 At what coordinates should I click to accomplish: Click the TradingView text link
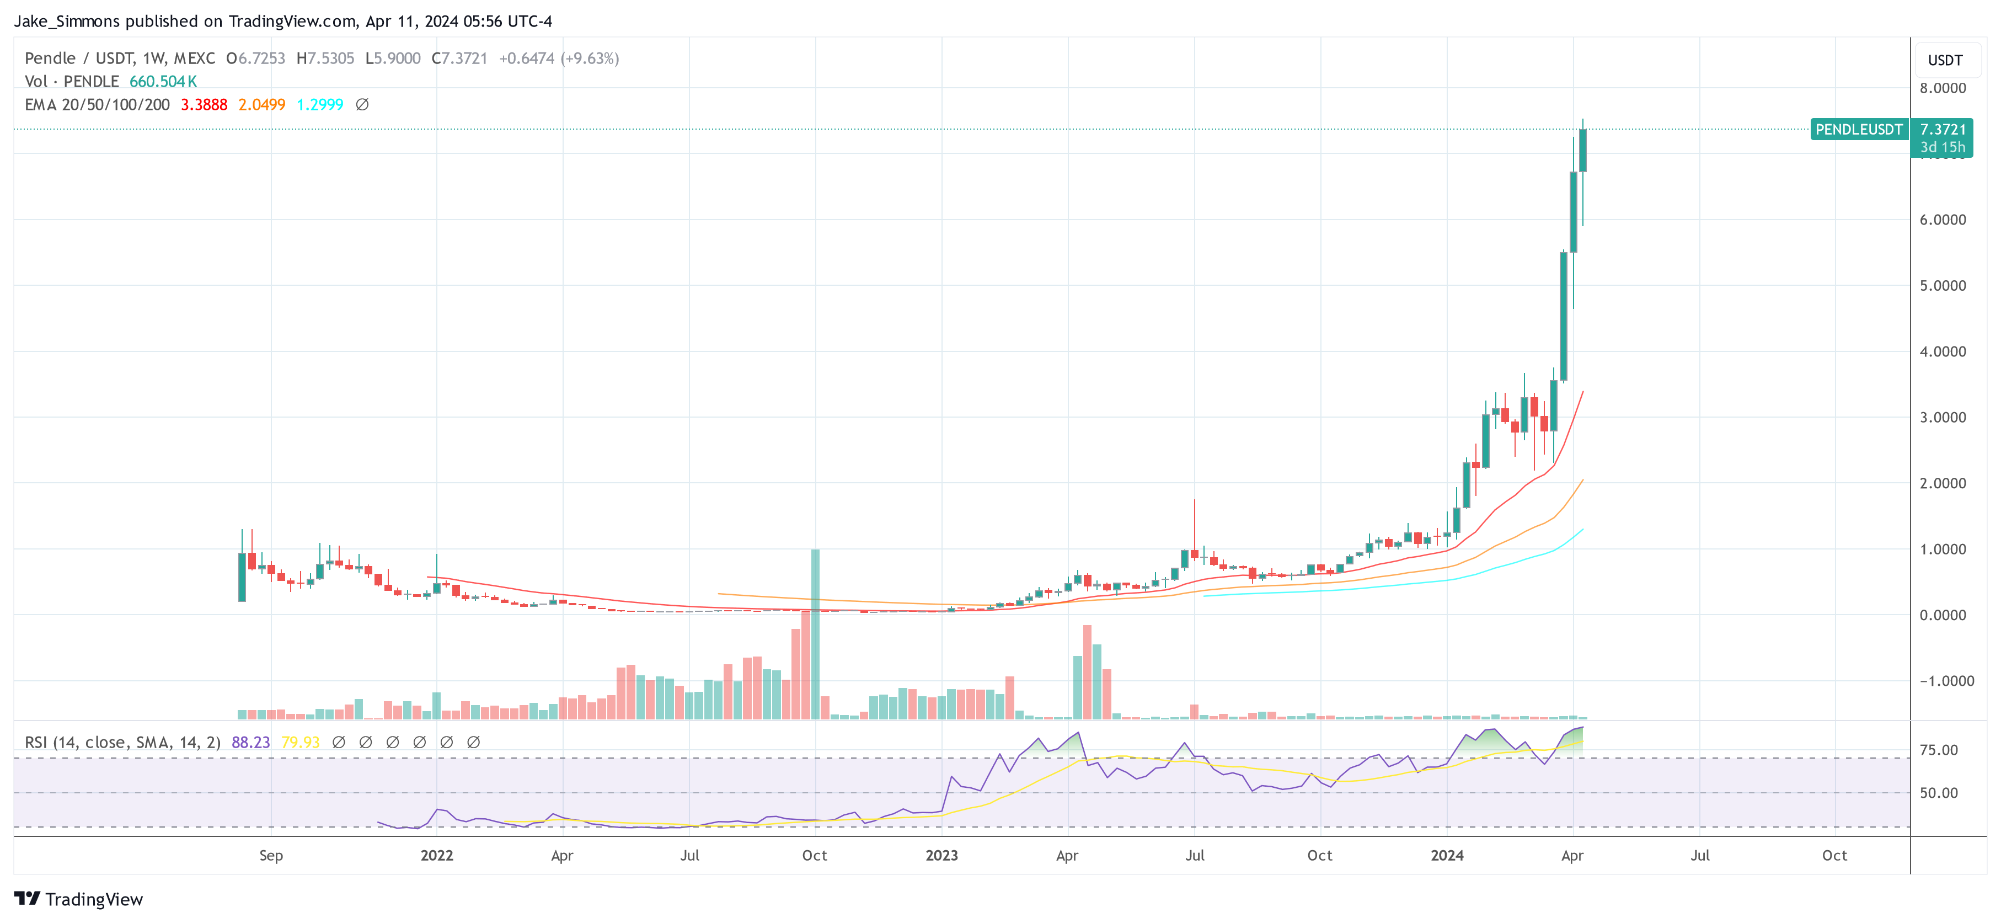coord(94,899)
